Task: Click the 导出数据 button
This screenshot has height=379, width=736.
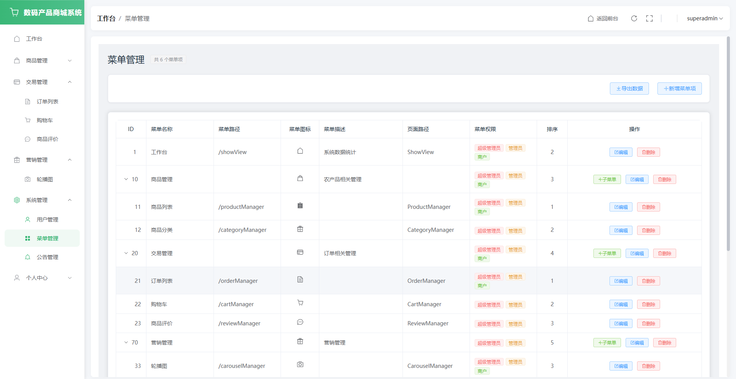Action: tap(629, 89)
